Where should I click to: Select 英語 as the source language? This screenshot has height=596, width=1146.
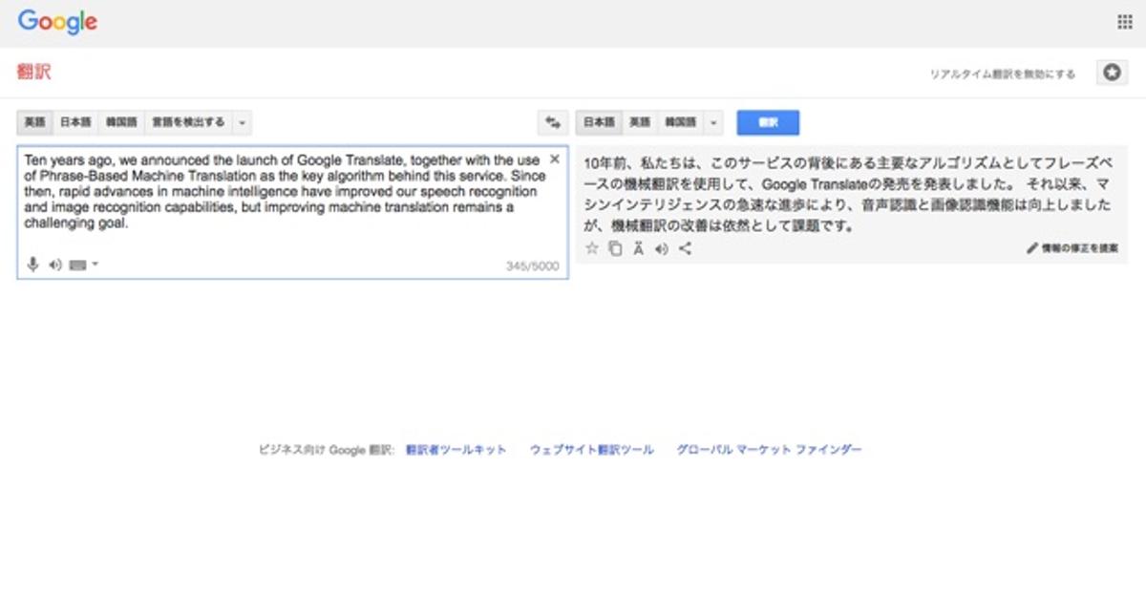(34, 122)
